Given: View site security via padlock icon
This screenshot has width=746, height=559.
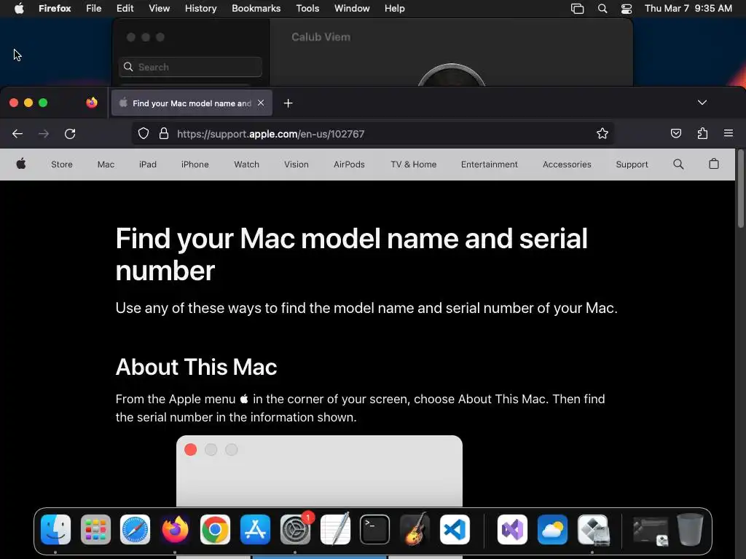Looking at the screenshot, I should (164, 134).
